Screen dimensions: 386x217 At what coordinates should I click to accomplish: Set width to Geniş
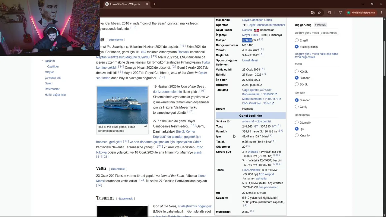[297, 107]
